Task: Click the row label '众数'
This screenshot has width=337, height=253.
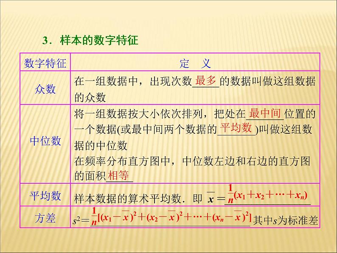Action: 45,89
